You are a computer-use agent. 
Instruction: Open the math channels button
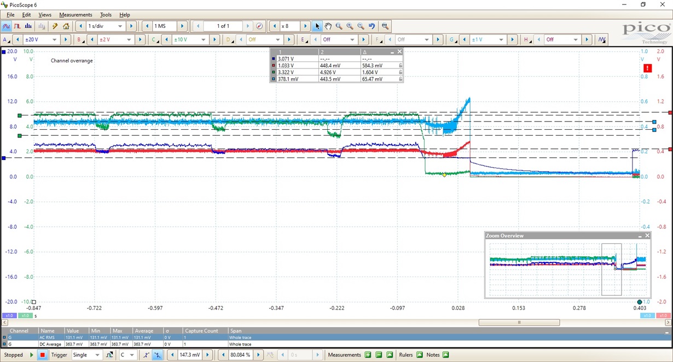click(x=602, y=39)
